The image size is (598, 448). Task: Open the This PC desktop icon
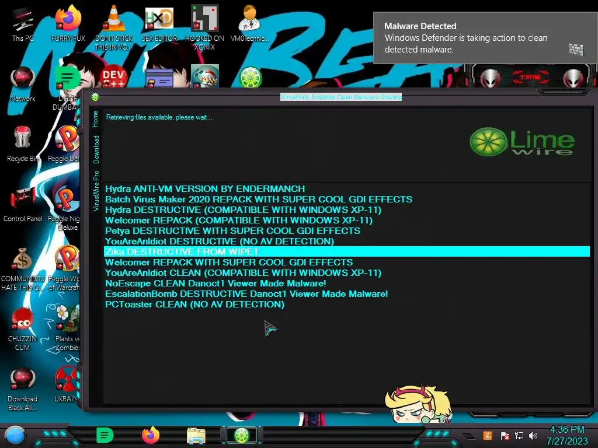coord(23,23)
